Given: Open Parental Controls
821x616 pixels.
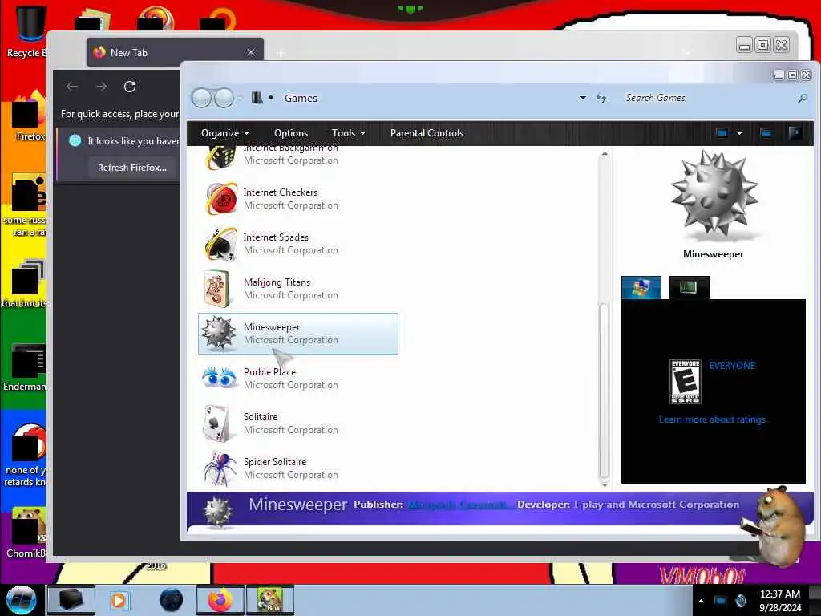Looking at the screenshot, I should (427, 133).
